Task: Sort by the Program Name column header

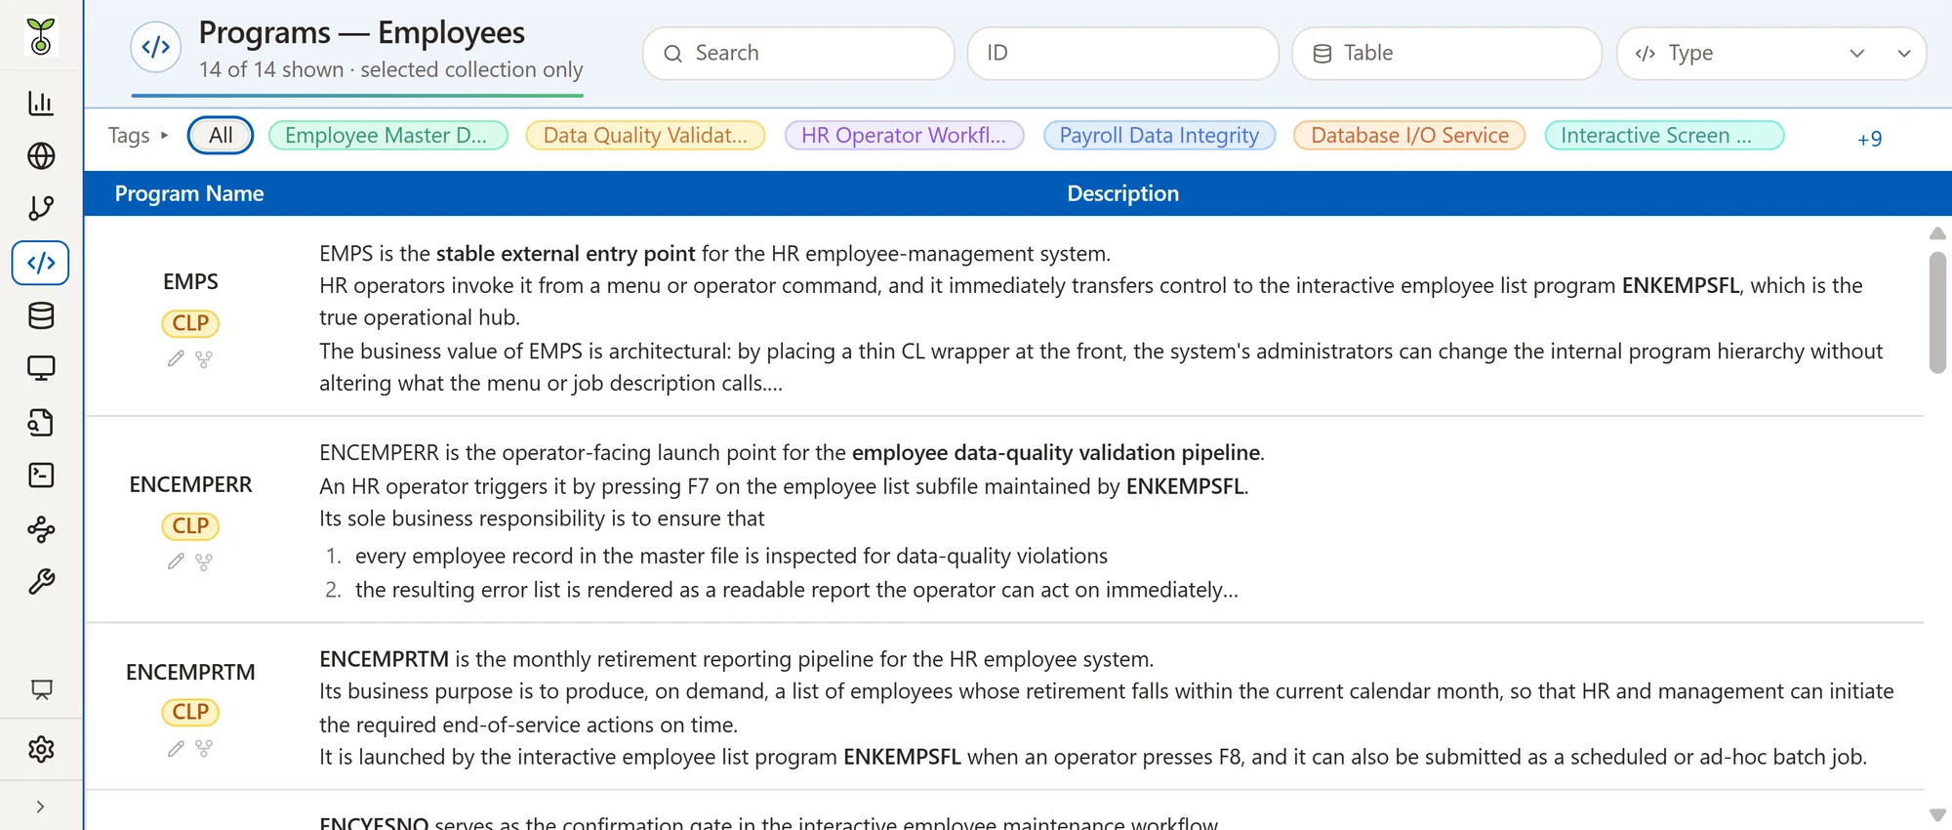Action: coord(189,193)
